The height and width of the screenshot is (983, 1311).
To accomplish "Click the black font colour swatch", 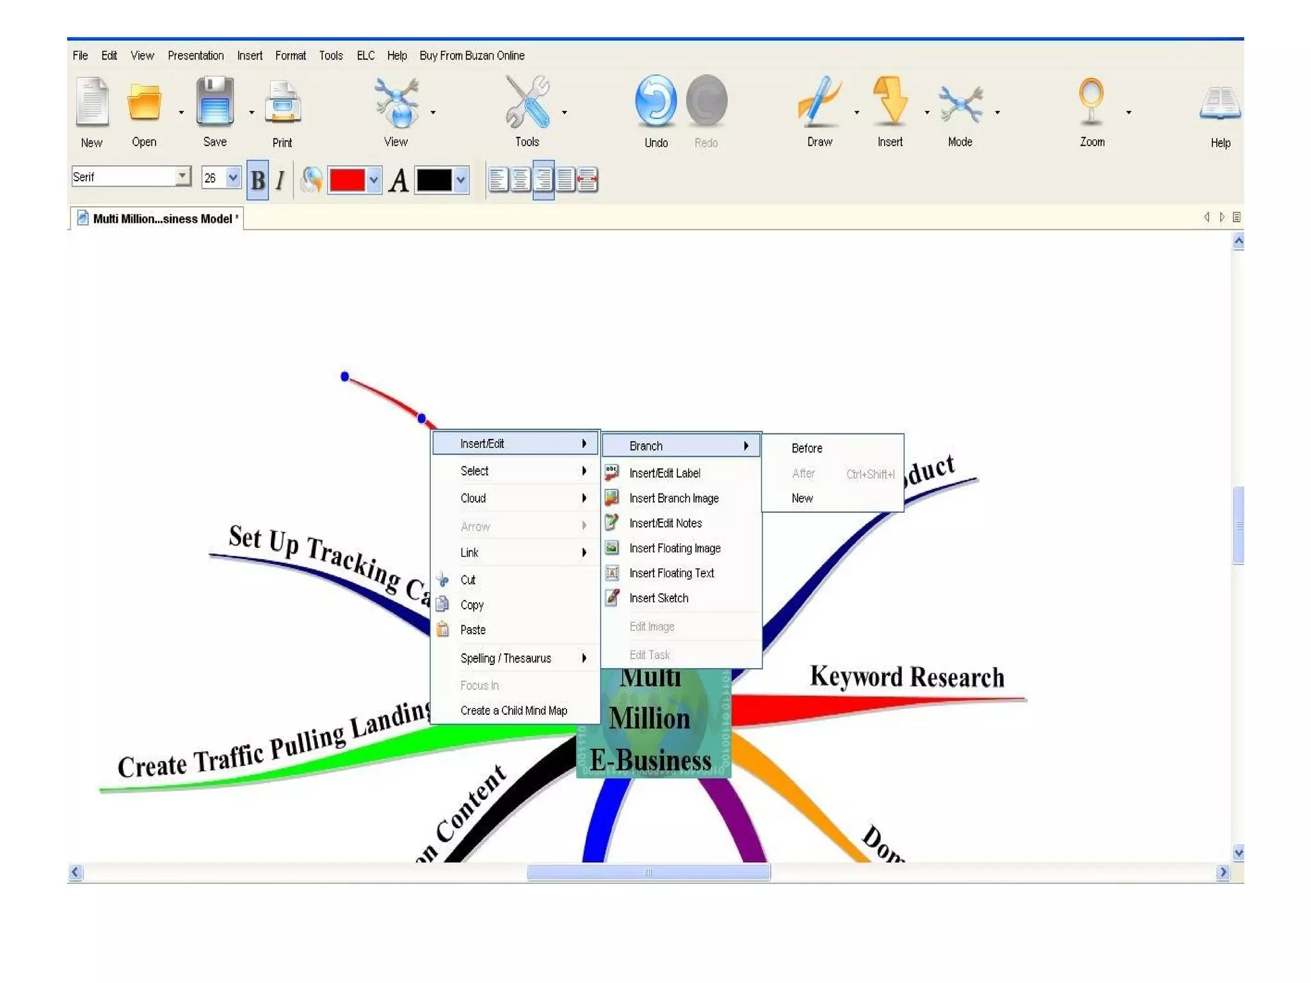I will point(434,180).
